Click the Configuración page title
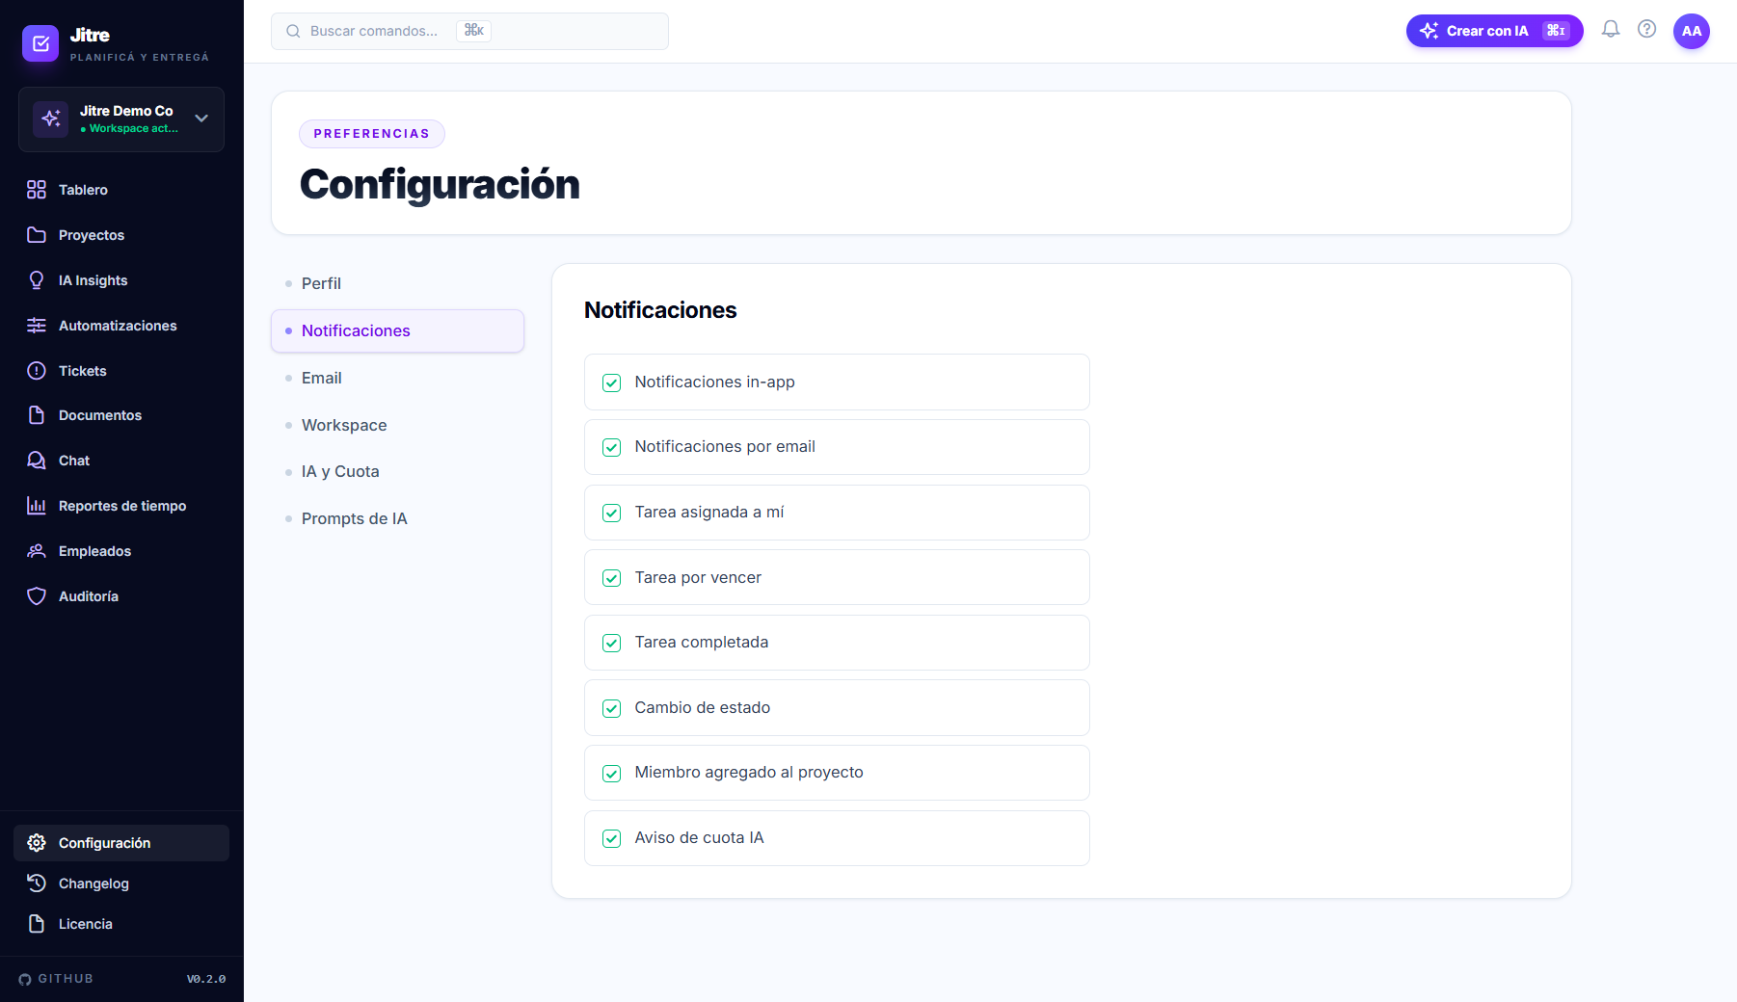 pyautogui.click(x=440, y=184)
